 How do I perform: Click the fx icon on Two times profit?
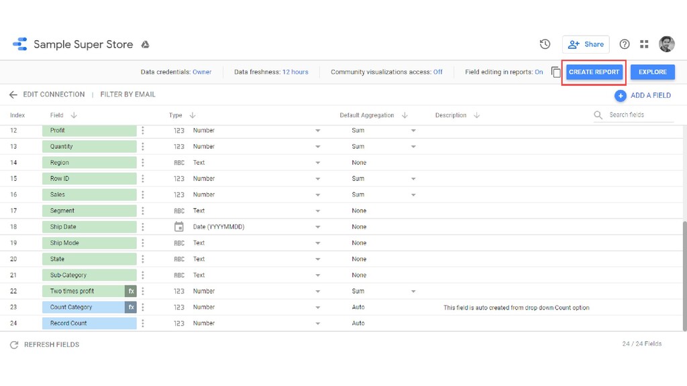[x=131, y=292]
